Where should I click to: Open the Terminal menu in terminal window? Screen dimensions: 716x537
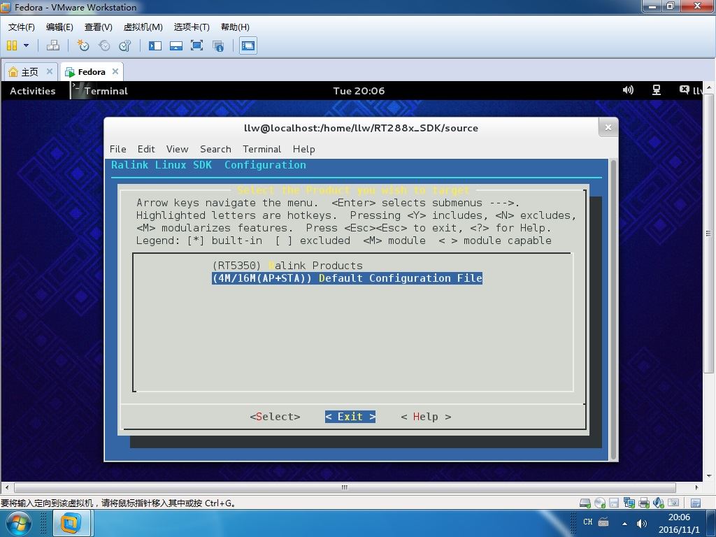coord(262,149)
